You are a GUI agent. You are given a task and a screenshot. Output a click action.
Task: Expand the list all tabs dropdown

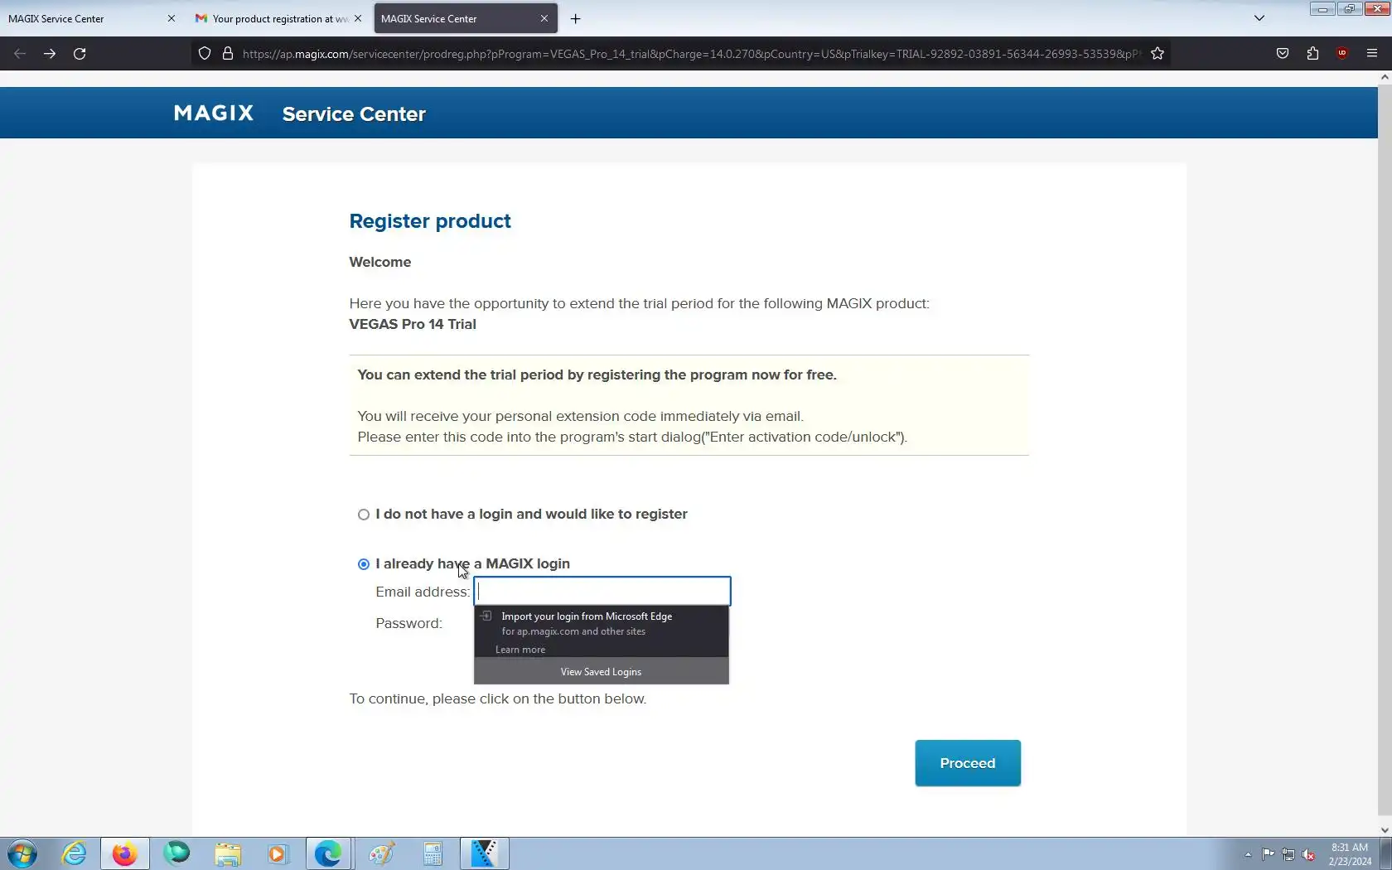coord(1259,18)
